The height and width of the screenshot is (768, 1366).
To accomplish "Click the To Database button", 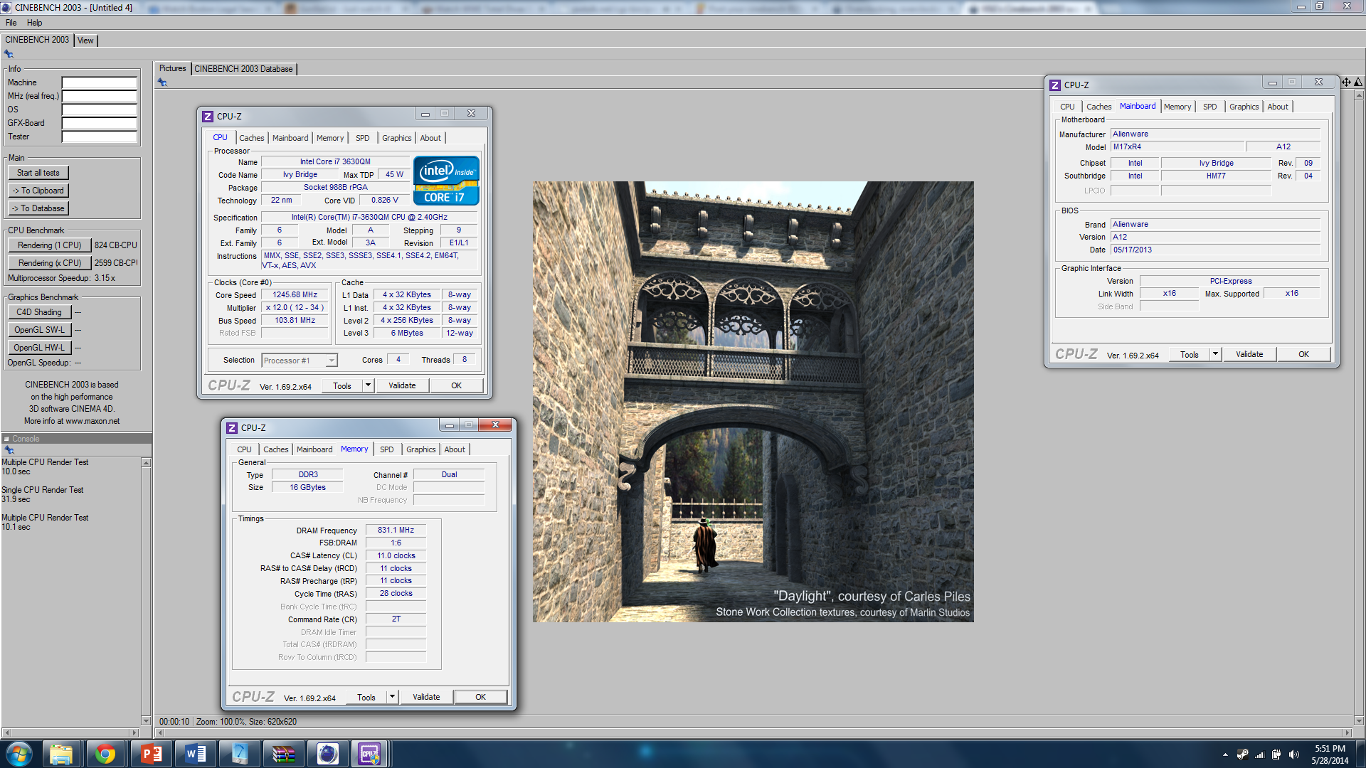I will (38, 208).
